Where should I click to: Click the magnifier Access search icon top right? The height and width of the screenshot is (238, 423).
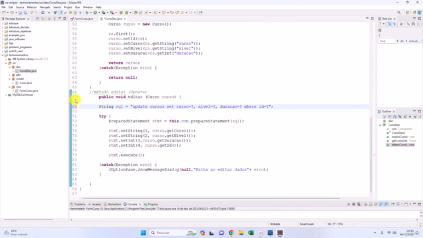click(399, 13)
